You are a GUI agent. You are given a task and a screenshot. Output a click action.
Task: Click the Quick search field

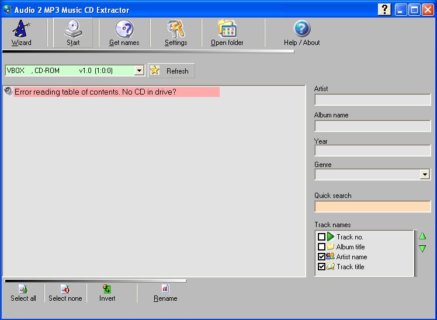[x=373, y=207]
